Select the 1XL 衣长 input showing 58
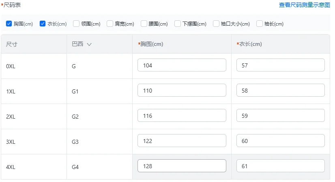This screenshot has height=182, width=335. [280, 91]
